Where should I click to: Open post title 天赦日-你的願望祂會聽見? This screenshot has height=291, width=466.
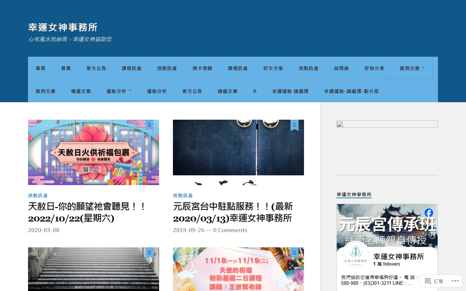pyautogui.click(x=87, y=212)
